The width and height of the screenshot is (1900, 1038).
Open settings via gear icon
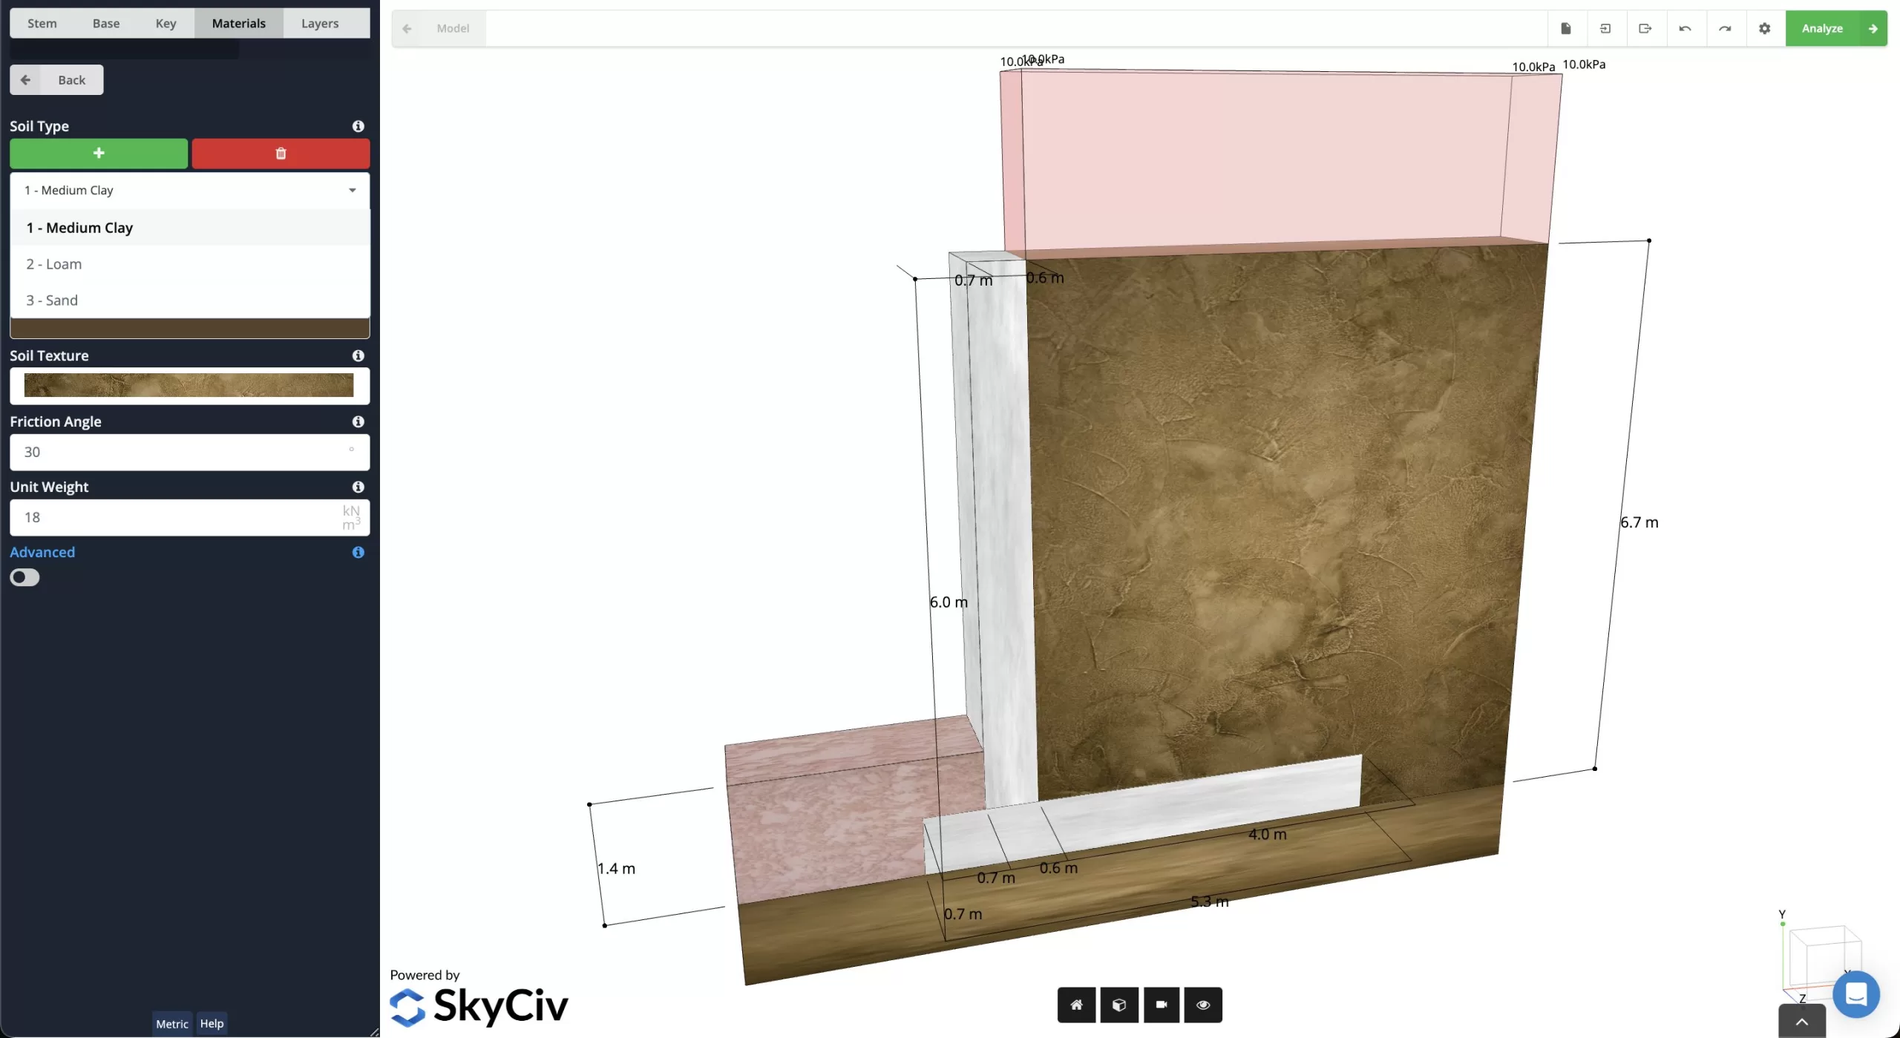1765,28
